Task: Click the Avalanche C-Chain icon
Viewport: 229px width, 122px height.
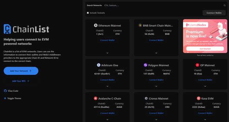Action: [x=96, y=98]
